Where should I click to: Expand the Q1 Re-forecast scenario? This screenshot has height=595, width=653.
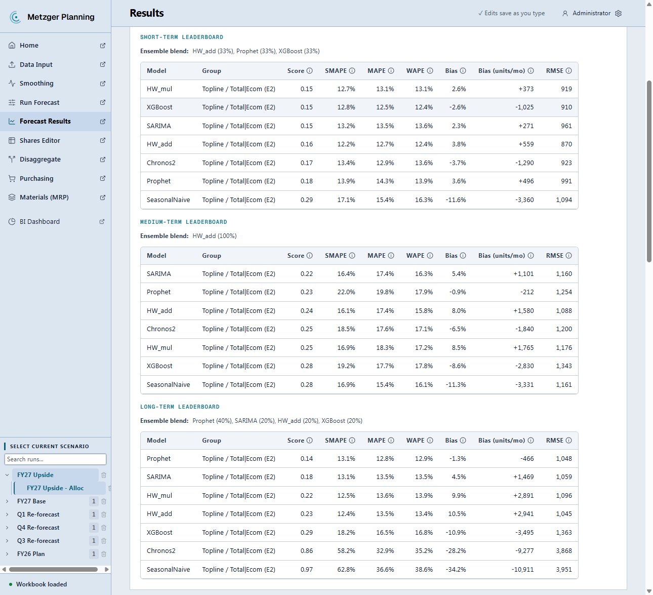click(7, 514)
